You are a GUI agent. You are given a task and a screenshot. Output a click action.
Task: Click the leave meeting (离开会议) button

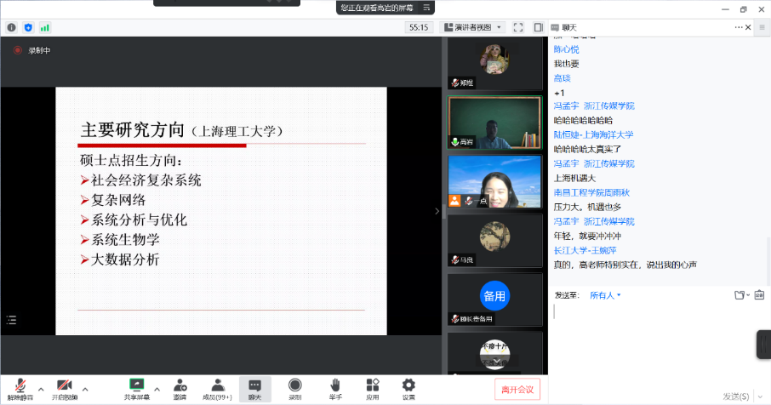tap(517, 390)
